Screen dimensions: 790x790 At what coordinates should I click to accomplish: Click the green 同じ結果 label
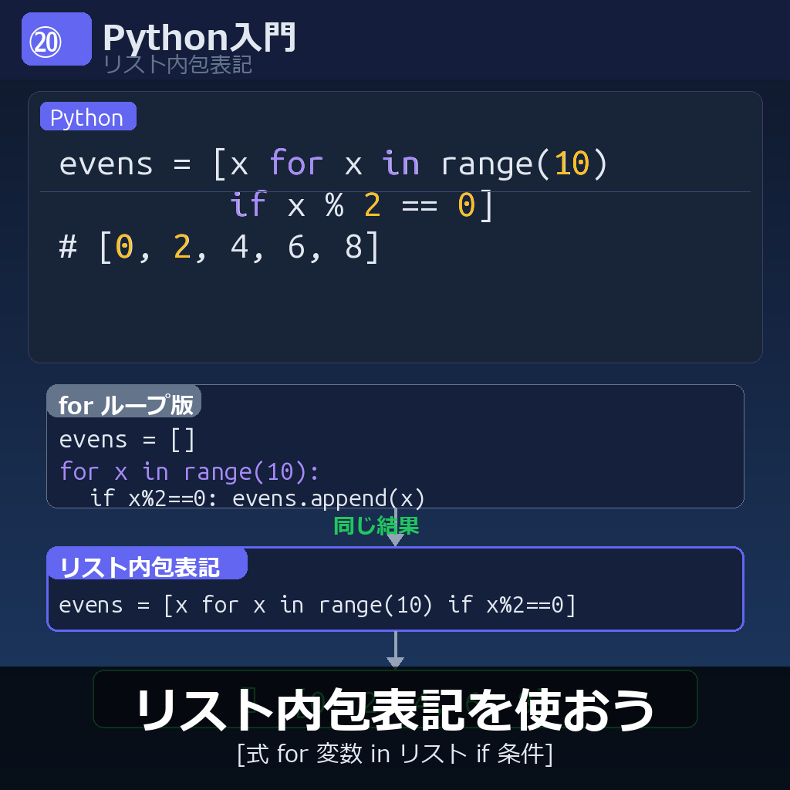376,526
